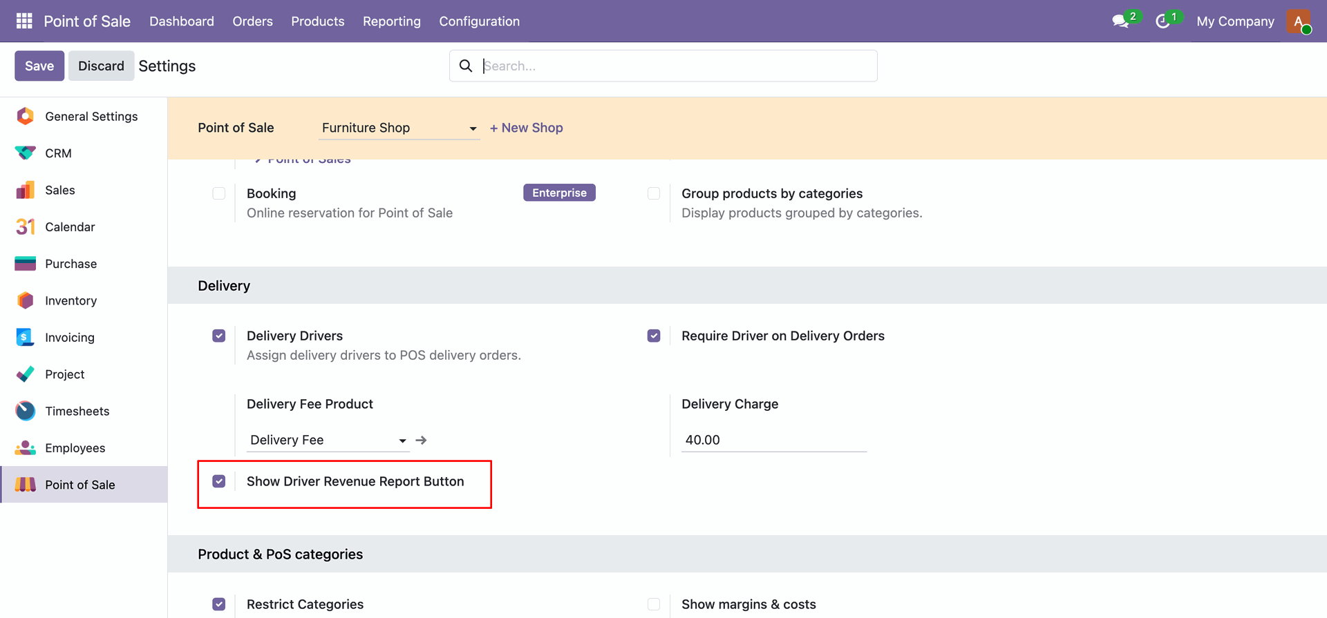
Task: Go to the Sales settings section
Action: (84, 190)
